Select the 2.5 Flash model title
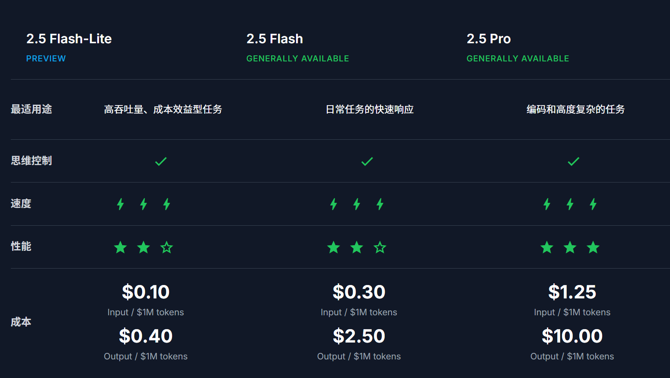Viewport: 670px width, 378px height. (x=274, y=39)
